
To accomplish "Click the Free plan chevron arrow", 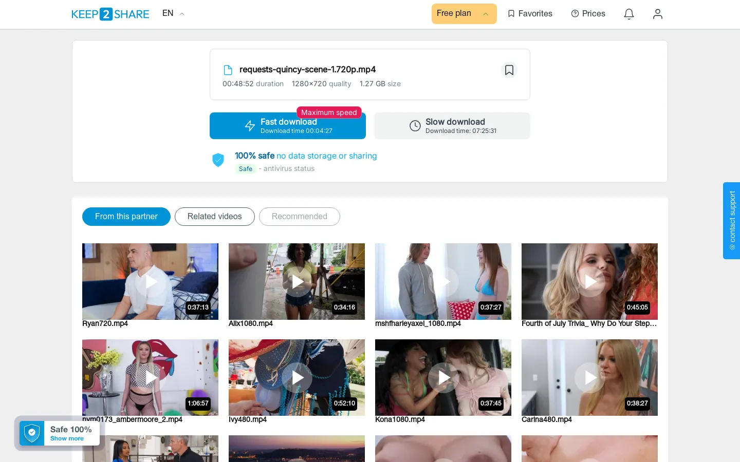I will pos(486,14).
